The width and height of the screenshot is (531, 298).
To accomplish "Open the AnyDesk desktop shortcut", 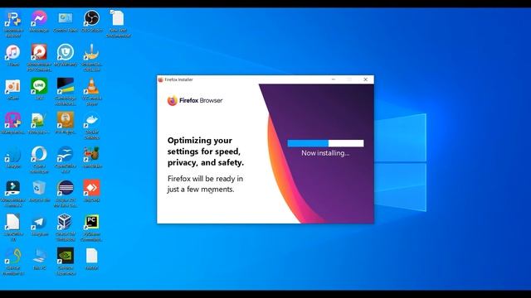I will tap(92, 191).
